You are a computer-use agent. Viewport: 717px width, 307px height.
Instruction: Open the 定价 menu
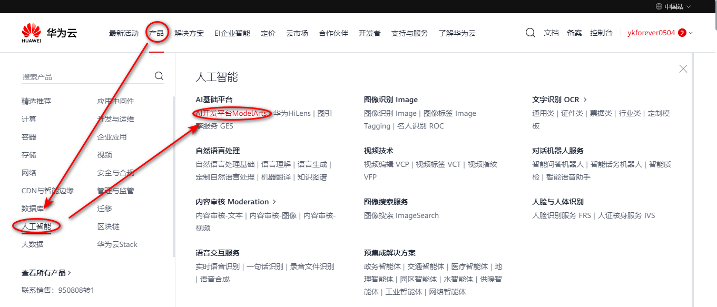(x=268, y=33)
